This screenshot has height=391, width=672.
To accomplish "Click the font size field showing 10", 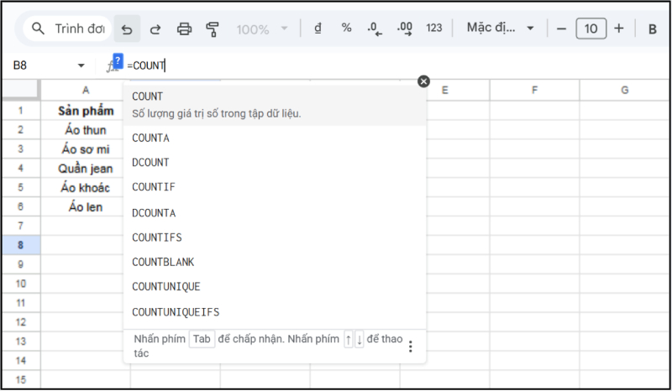I will click(x=591, y=29).
